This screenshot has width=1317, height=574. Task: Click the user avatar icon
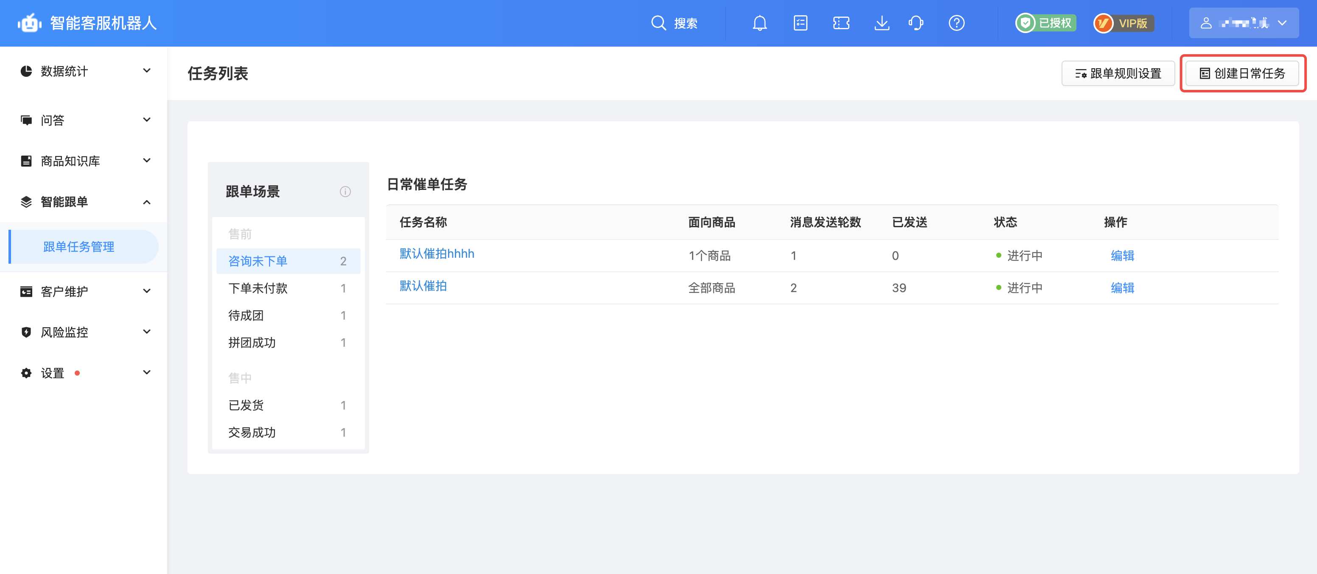1205,23
